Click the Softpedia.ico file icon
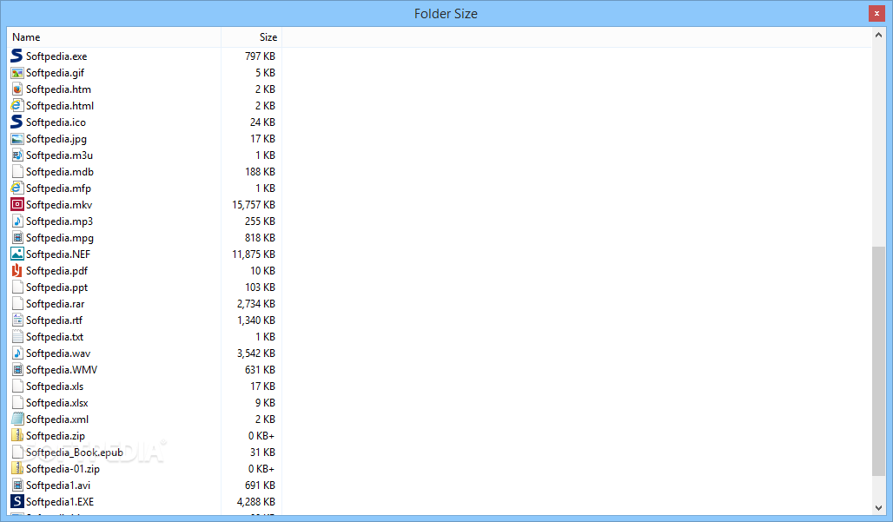 click(17, 122)
